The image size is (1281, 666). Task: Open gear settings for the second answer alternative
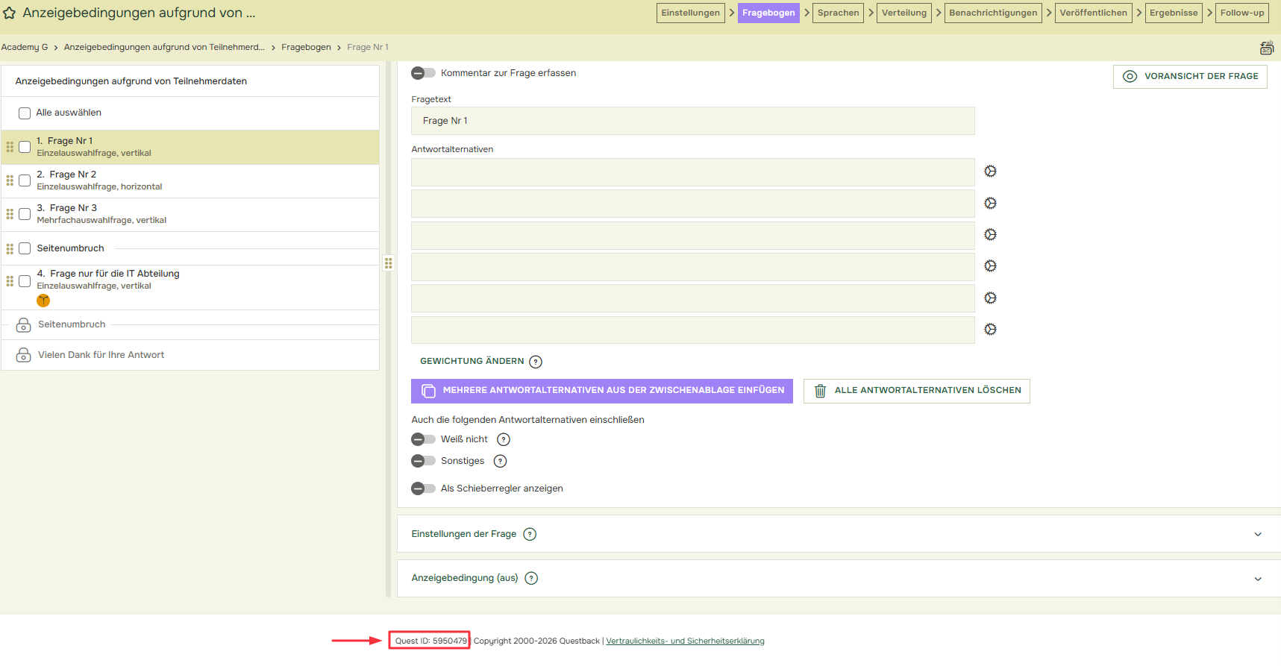[x=990, y=204]
